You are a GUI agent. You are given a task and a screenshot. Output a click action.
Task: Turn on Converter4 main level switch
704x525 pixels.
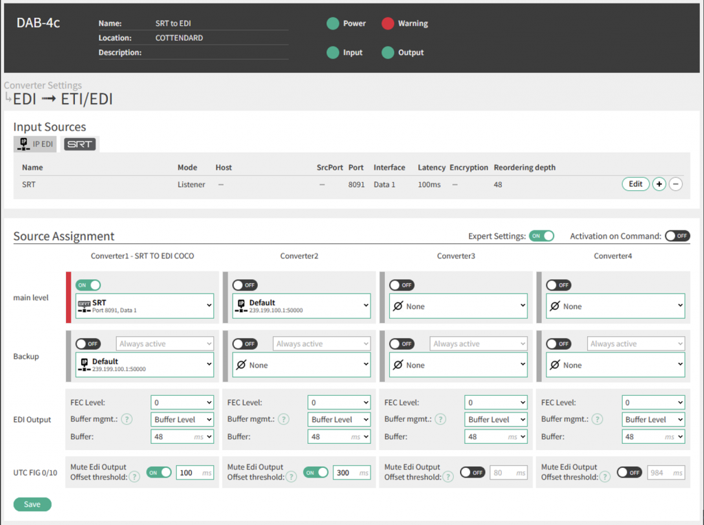[558, 285]
